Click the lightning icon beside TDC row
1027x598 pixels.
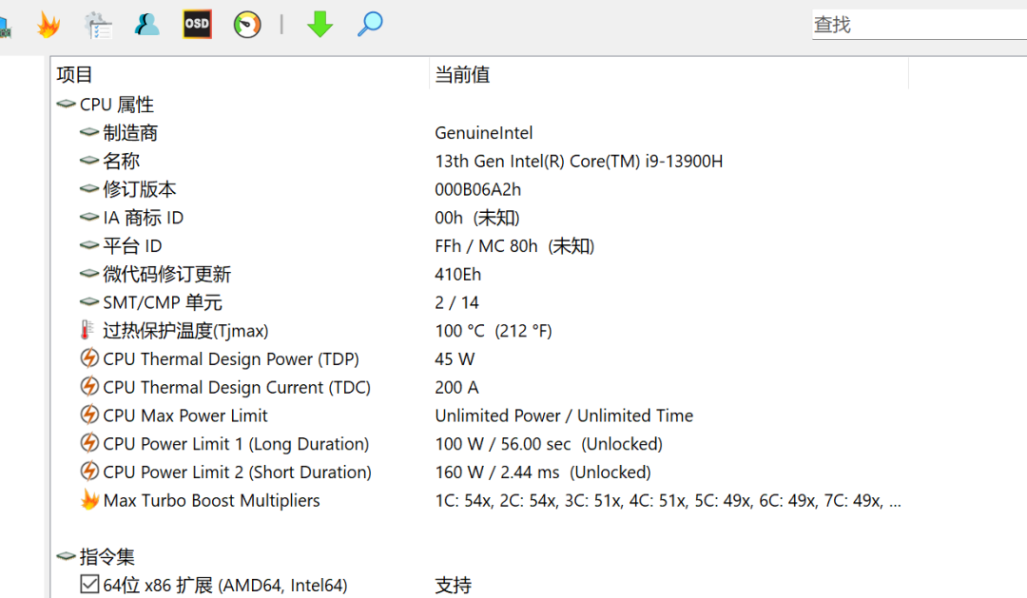(89, 386)
